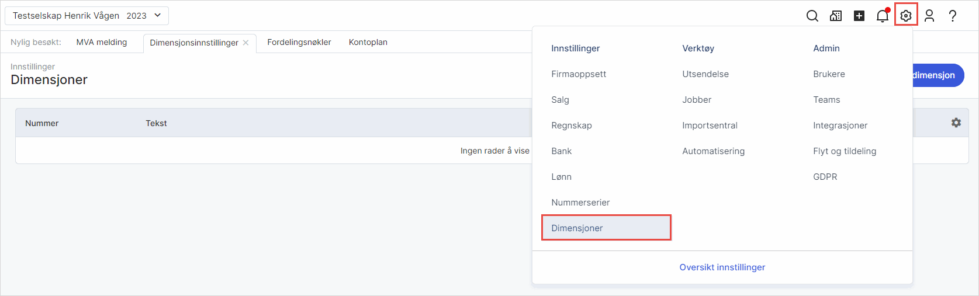Go to Integrasjoner under Admin

(840, 126)
